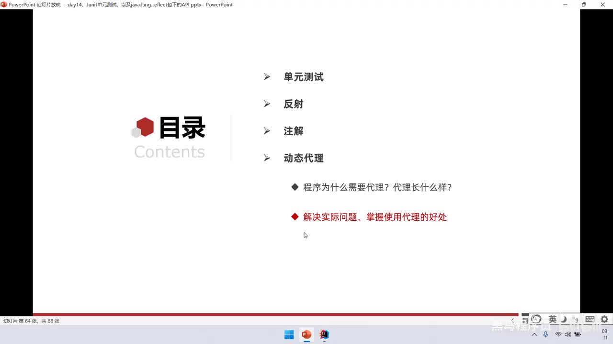Screen dimensions: 613x344
Task: Open the Windows Start menu
Action: (x=289, y=334)
